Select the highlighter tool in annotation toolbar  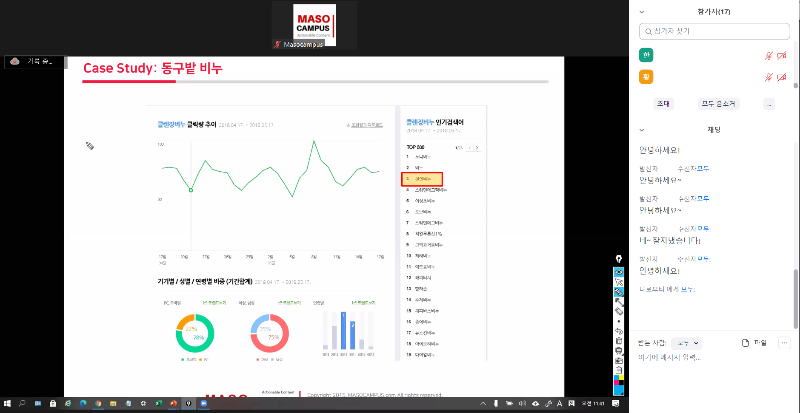coord(619,292)
